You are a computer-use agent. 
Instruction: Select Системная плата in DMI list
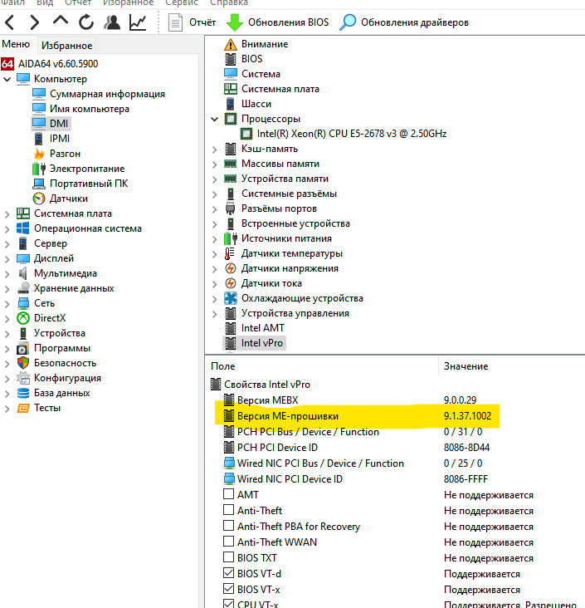(271, 89)
